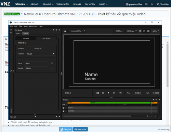Open the VNZ notifications bell

coord(152,4)
